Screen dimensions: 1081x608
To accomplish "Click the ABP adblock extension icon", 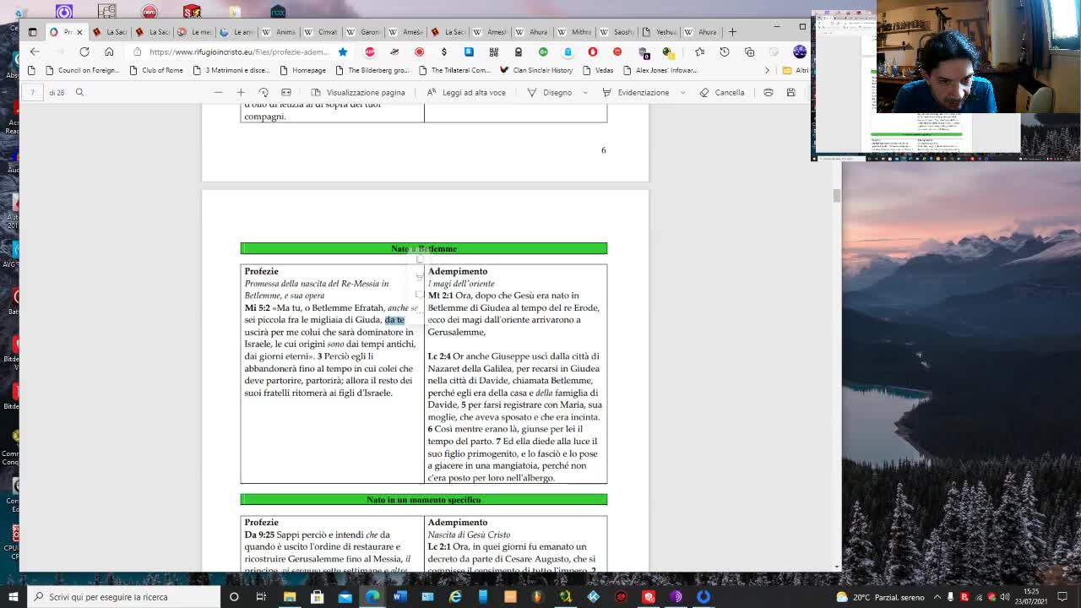I will click(x=369, y=52).
